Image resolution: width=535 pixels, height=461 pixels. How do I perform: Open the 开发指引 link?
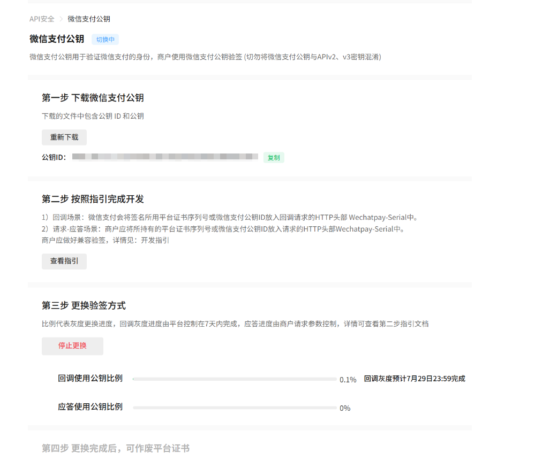155,241
